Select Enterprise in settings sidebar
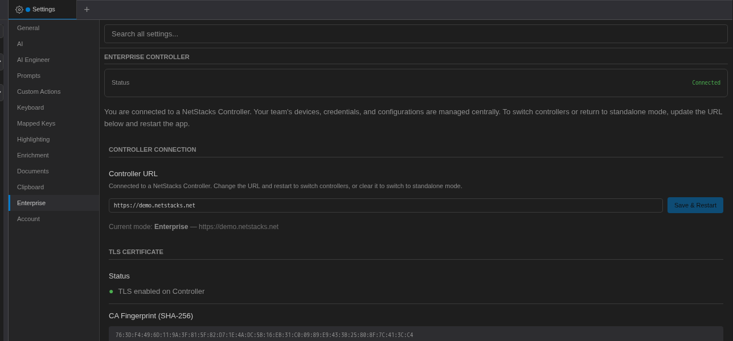Image resolution: width=733 pixels, height=341 pixels. click(x=54, y=203)
